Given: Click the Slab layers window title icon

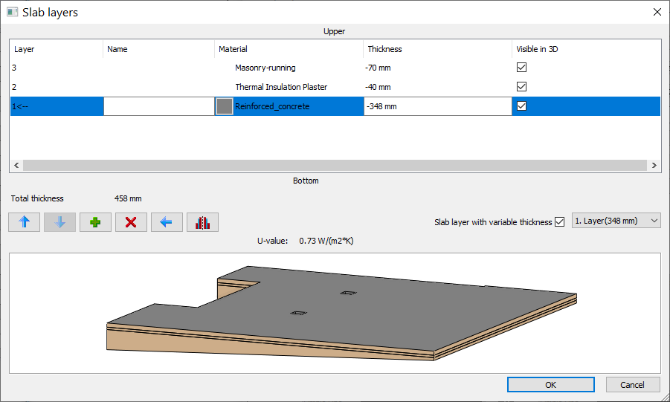Looking at the screenshot, I should (12, 12).
